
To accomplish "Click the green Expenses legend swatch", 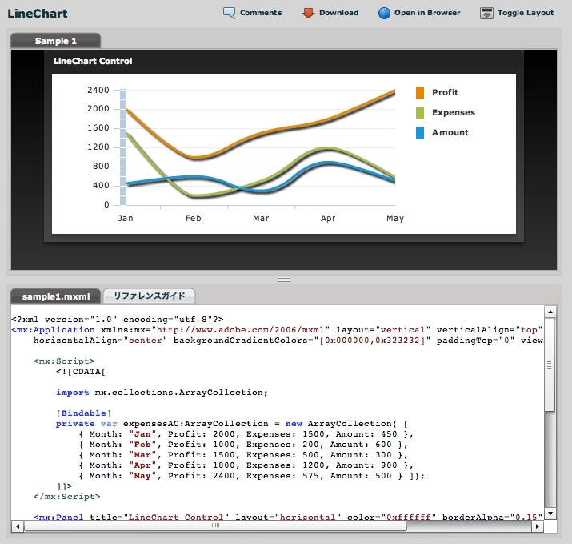I will tap(420, 112).
